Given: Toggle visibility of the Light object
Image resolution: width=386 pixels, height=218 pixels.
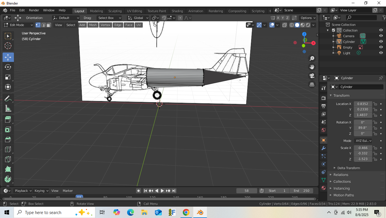Looking at the screenshot, I should (381, 53).
